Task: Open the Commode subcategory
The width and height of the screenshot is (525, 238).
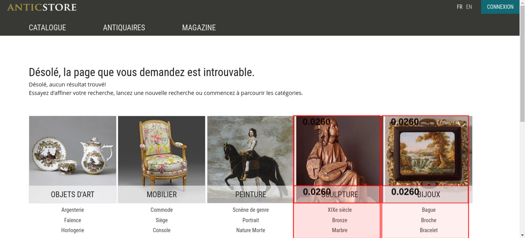Action: pos(162,210)
